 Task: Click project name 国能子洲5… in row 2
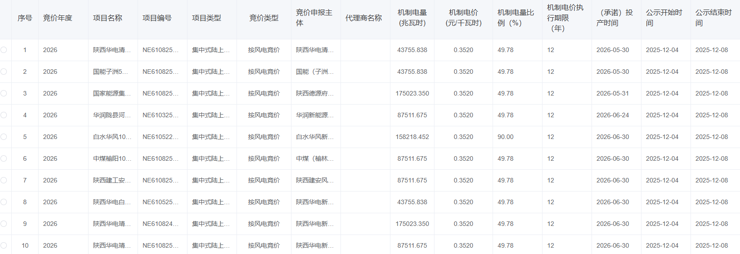111,72
